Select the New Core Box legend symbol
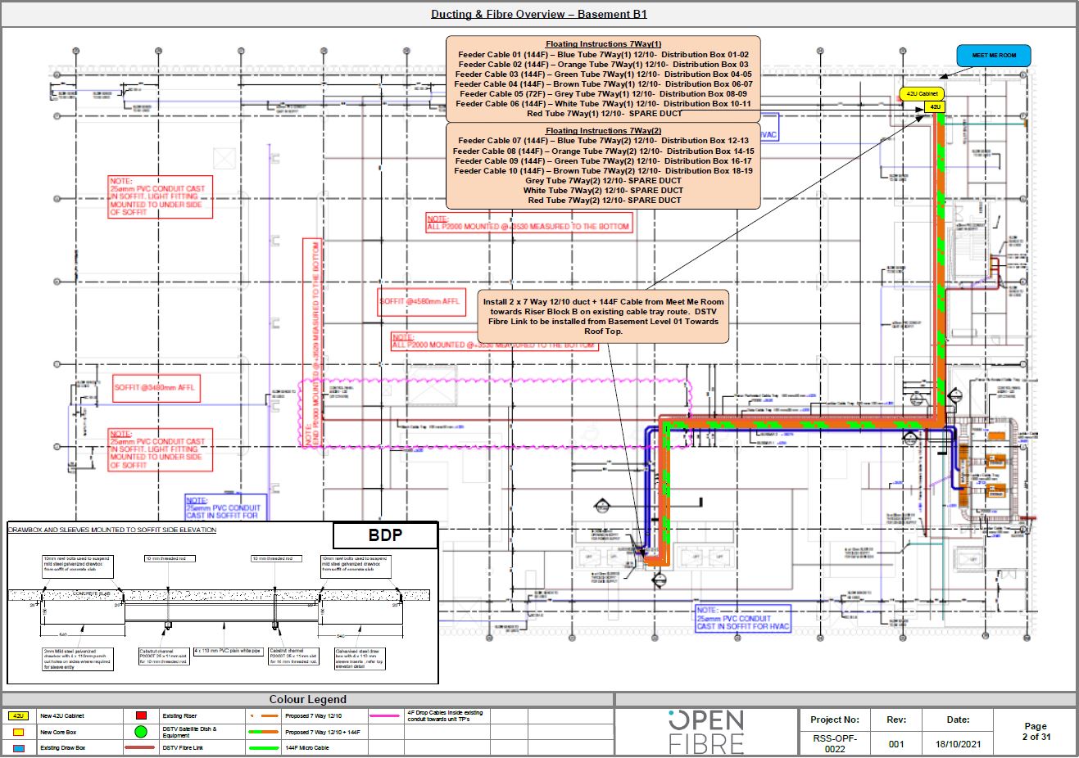 (19, 732)
